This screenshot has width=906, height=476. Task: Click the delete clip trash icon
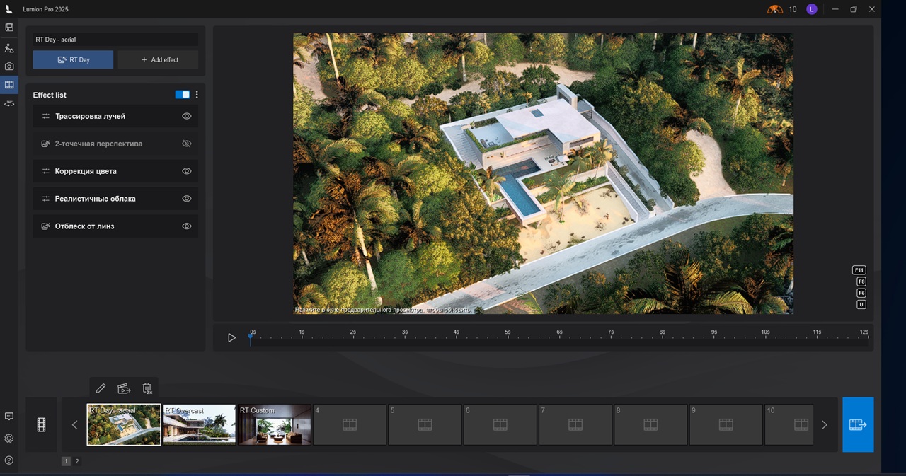click(x=147, y=388)
